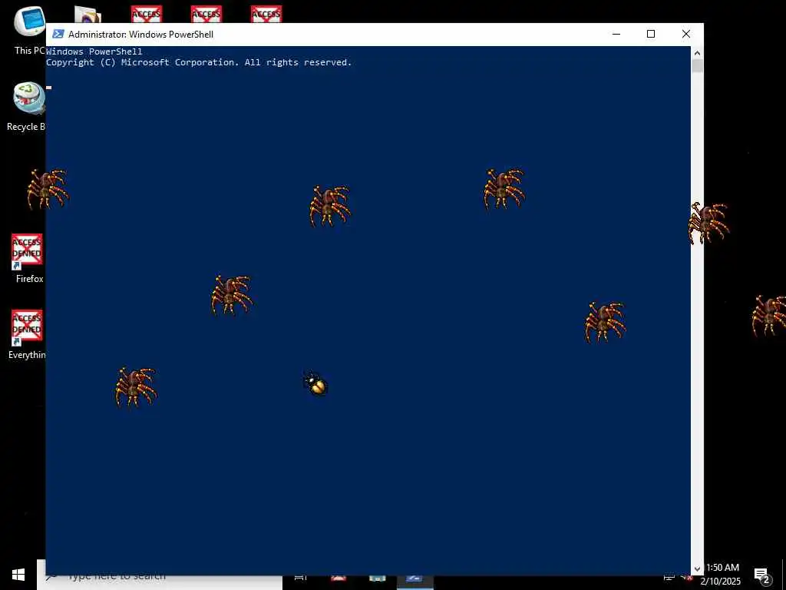
Task: Click the yellow beetle in the PowerShell window
Action: pos(315,384)
